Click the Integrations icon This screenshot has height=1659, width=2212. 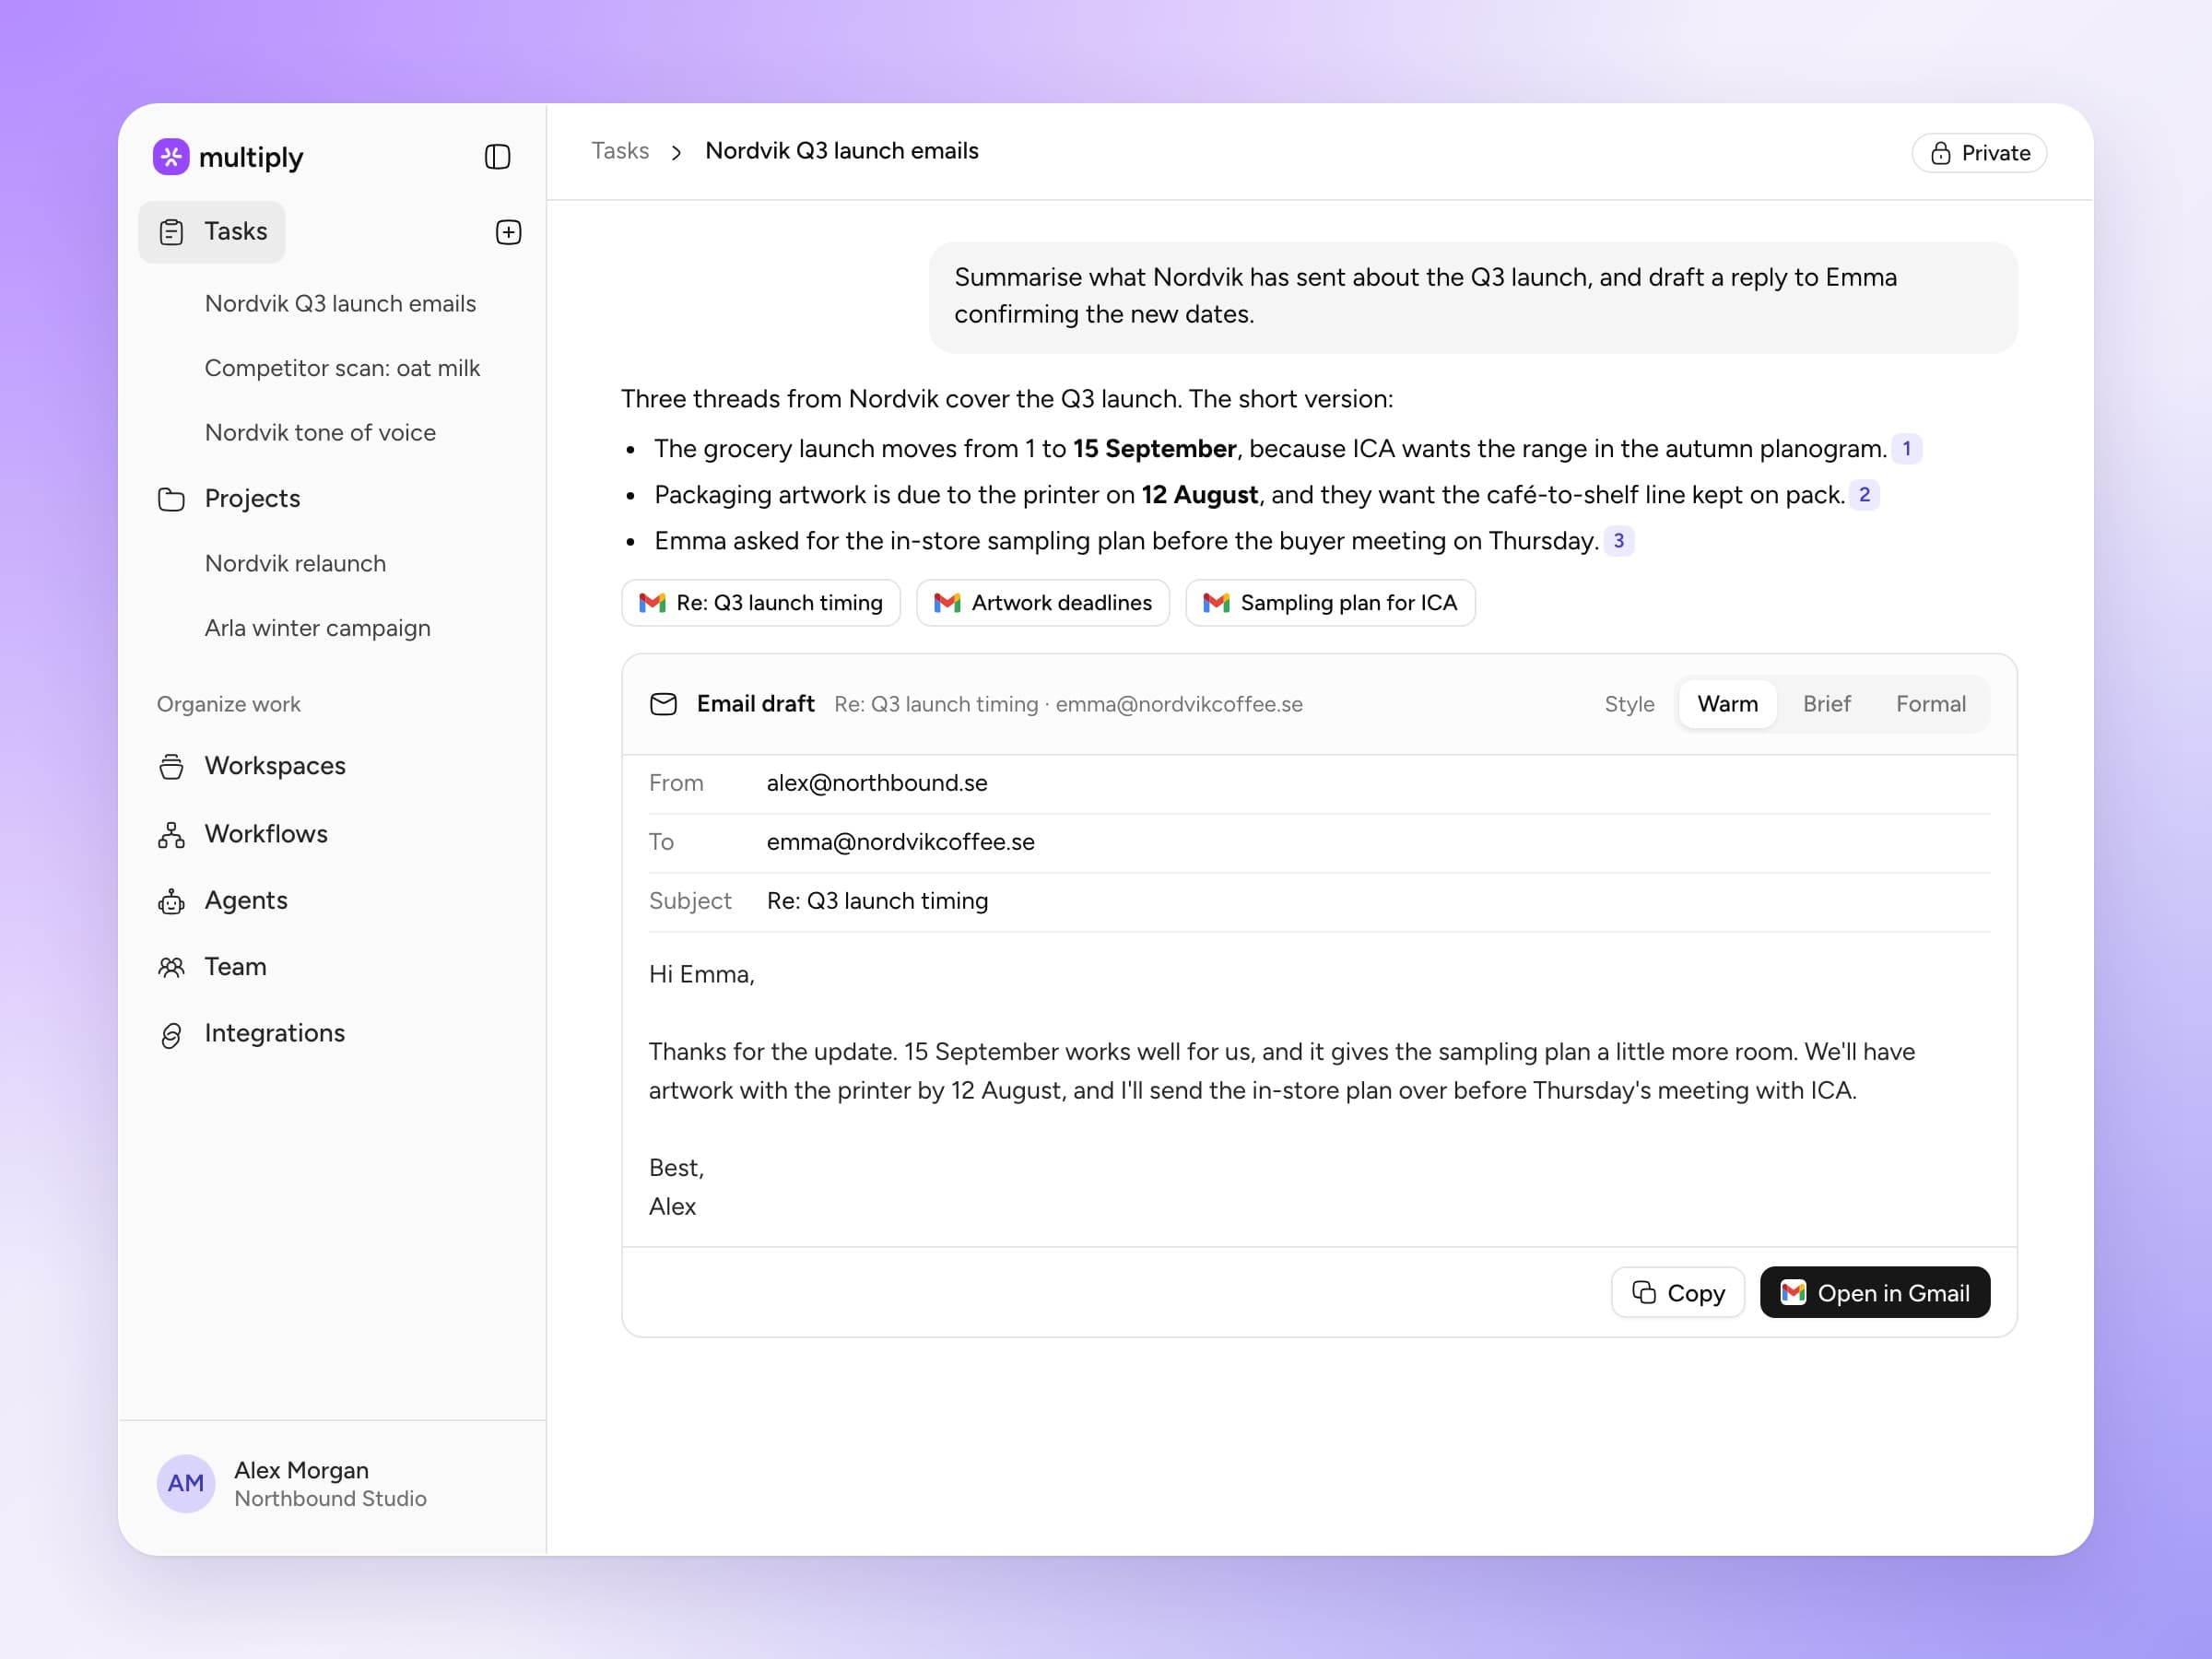point(172,1034)
